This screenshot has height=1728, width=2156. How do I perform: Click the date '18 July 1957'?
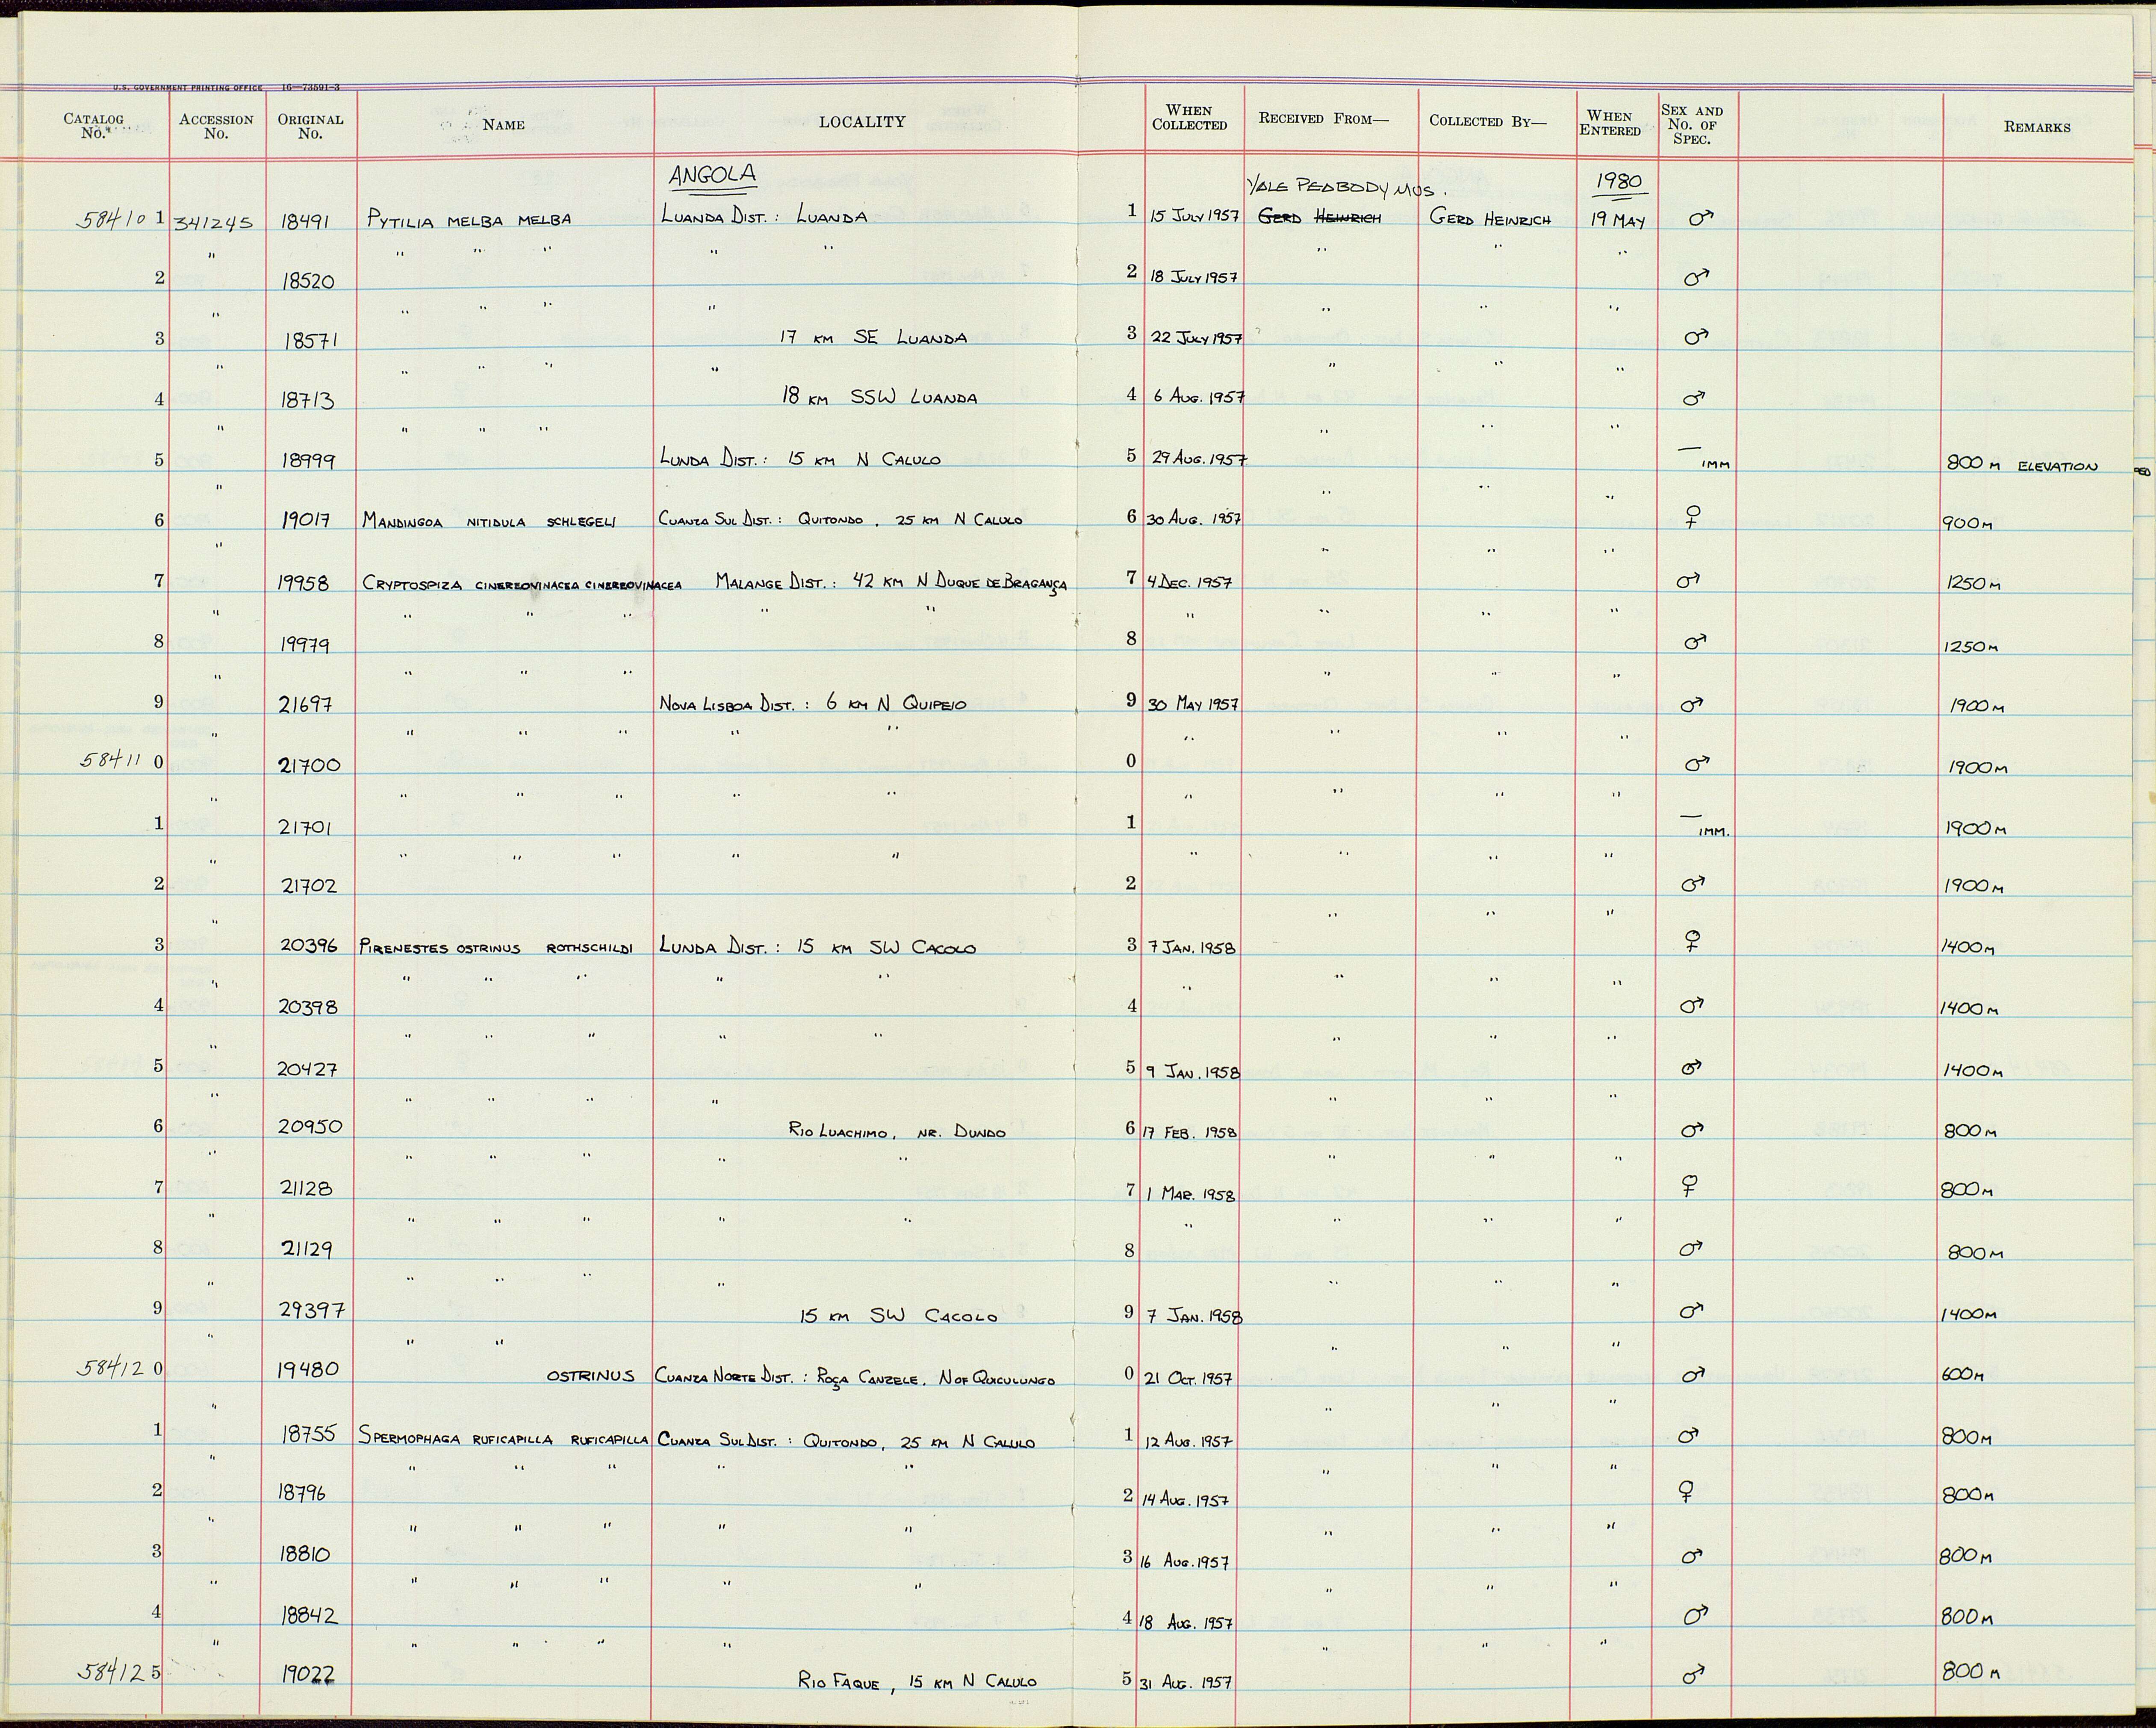1194,277
